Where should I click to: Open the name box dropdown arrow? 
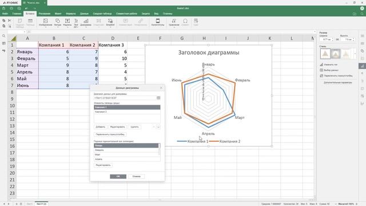[25, 32]
